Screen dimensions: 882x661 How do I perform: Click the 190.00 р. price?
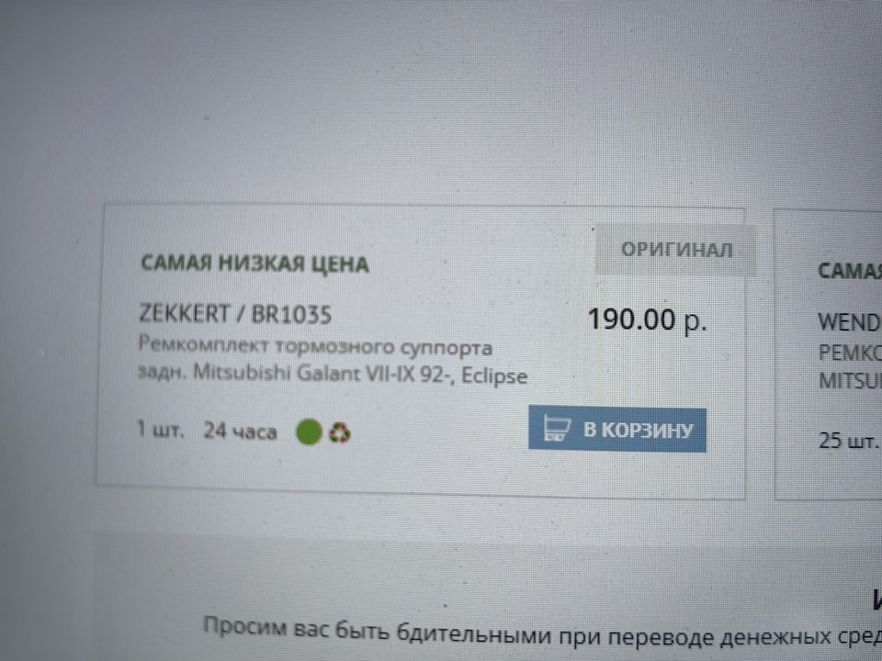pos(647,319)
